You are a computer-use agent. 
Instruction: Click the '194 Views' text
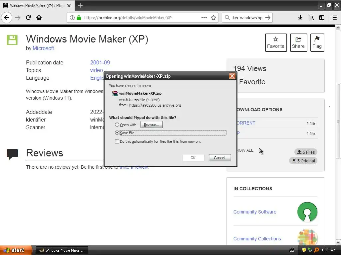click(250, 68)
